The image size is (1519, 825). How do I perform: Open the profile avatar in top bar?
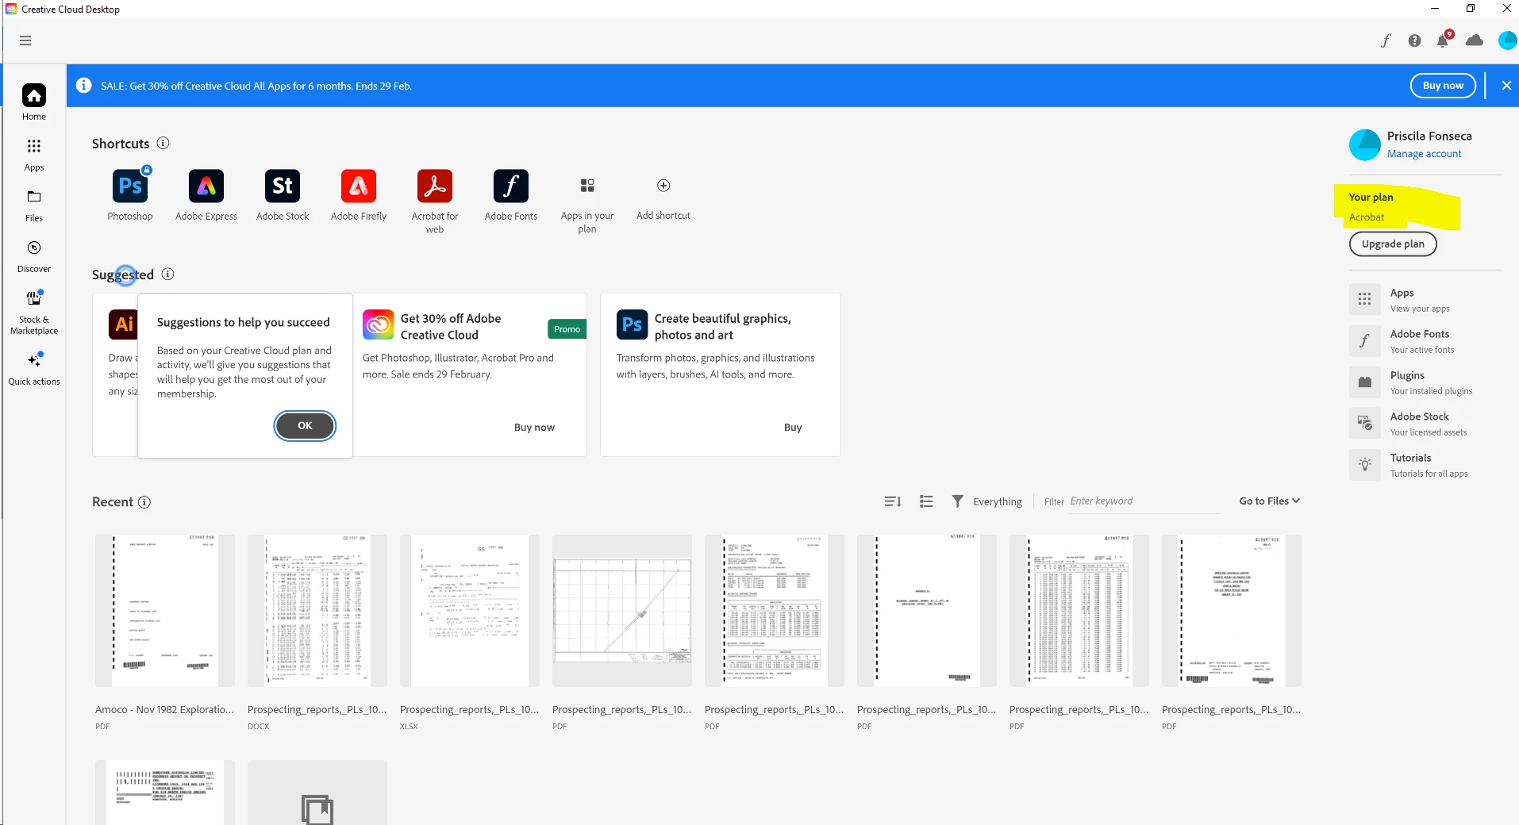[x=1507, y=40]
